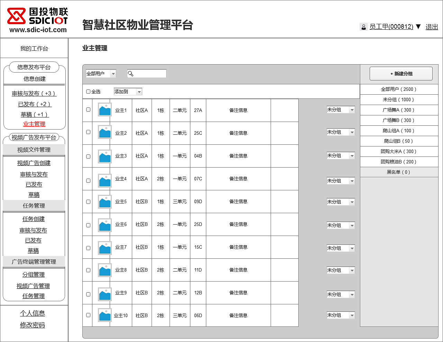Click the 新建分组 button
This screenshot has height=342, width=443.
401,73
